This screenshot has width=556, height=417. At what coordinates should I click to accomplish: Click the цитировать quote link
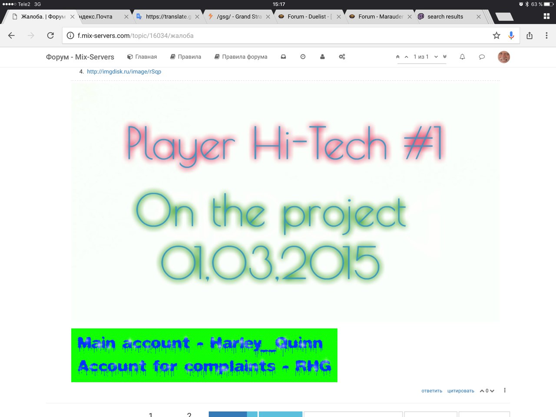(x=460, y=391)
